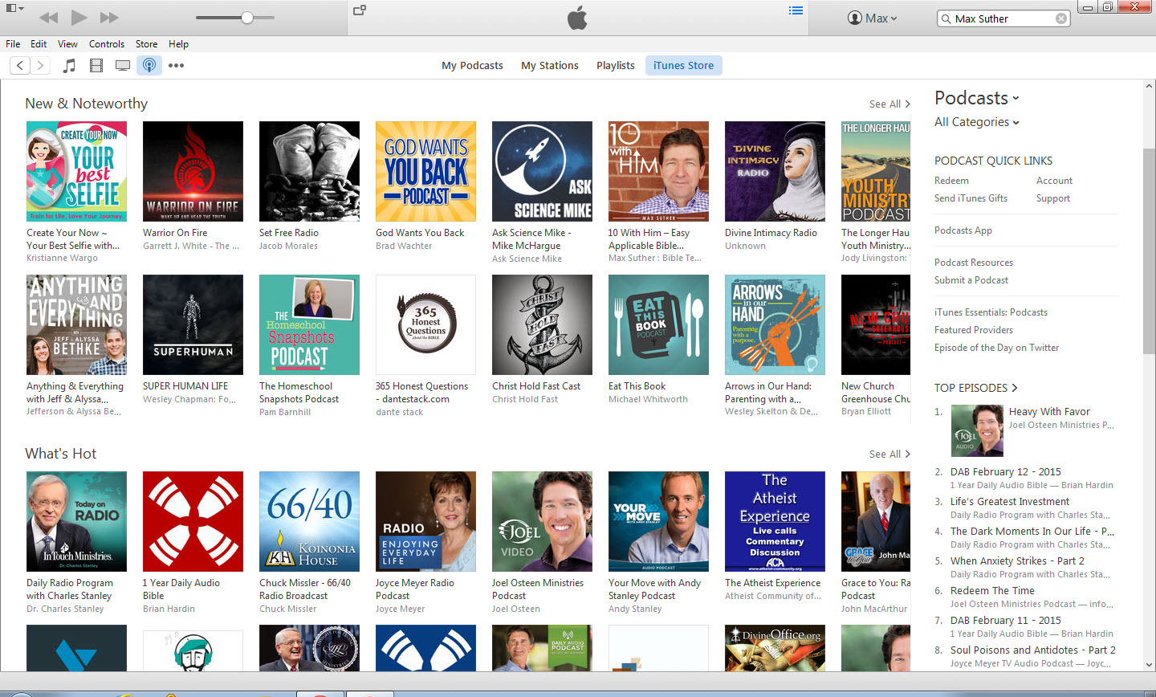This screenshot has height=697, width=1156.
Task: Clear the search field text
Action: [x=1061, y=18]
